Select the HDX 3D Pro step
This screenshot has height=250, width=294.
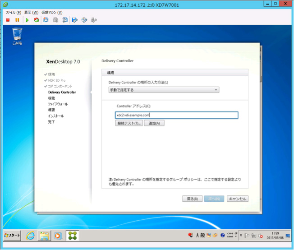(x=57, y=80)
